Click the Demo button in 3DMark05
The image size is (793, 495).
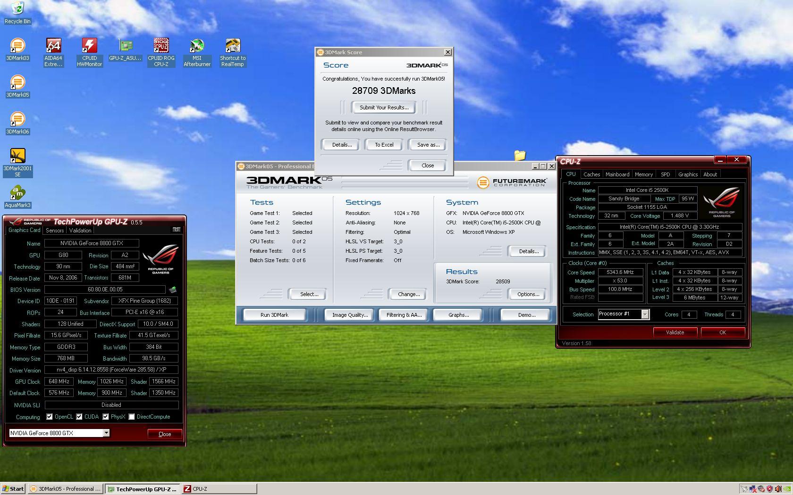[x=526, y=315]
